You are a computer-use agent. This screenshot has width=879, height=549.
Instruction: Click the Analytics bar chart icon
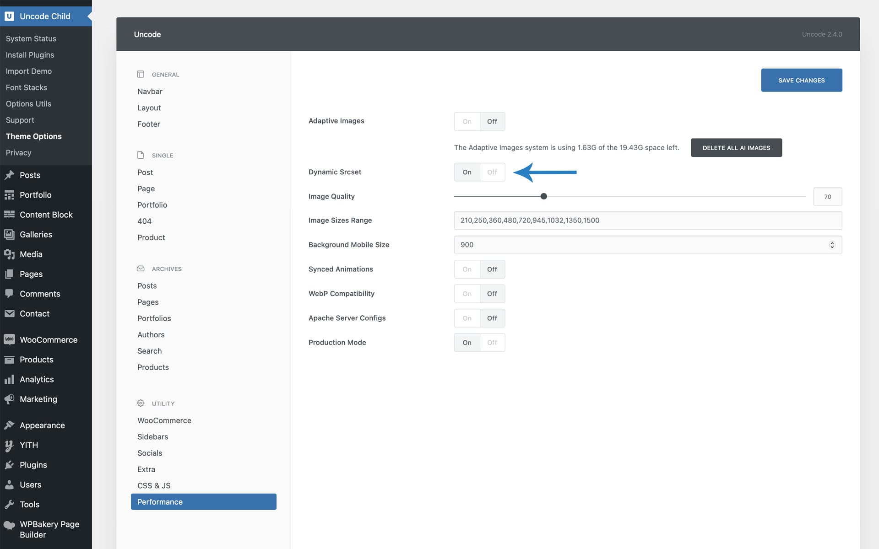(x=9, y=379)
